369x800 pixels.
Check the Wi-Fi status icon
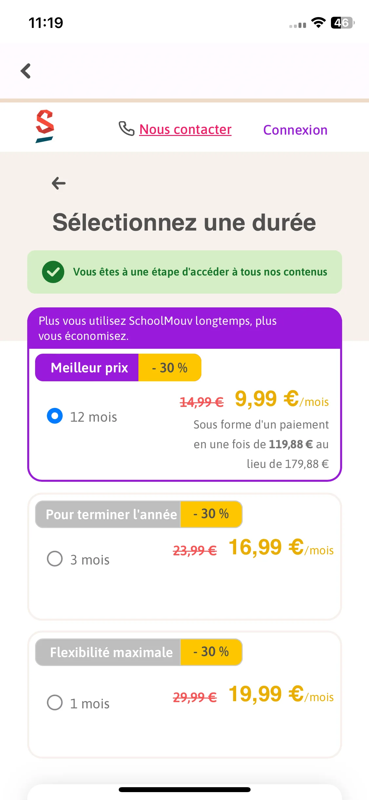318,23
